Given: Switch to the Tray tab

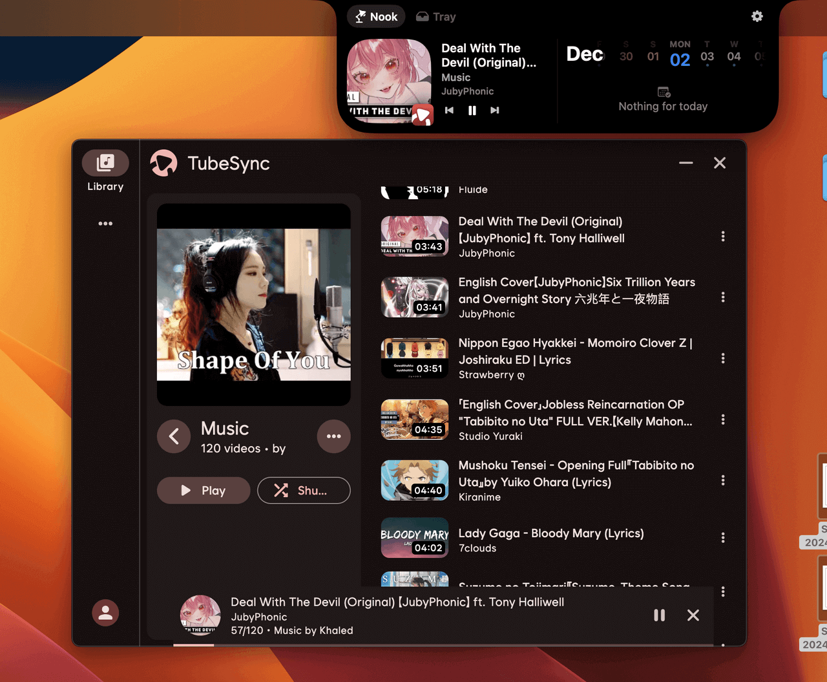Looking at the screenshot, I should pyautogui.click(x=436, y=17).
